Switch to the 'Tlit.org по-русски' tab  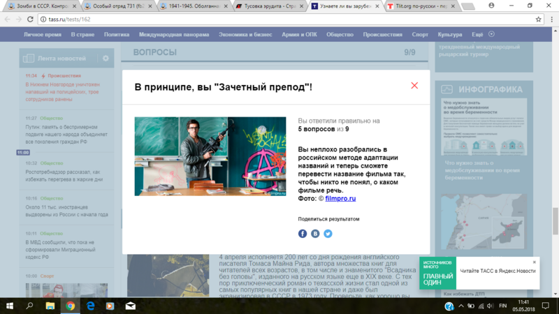tap(421, 6)
